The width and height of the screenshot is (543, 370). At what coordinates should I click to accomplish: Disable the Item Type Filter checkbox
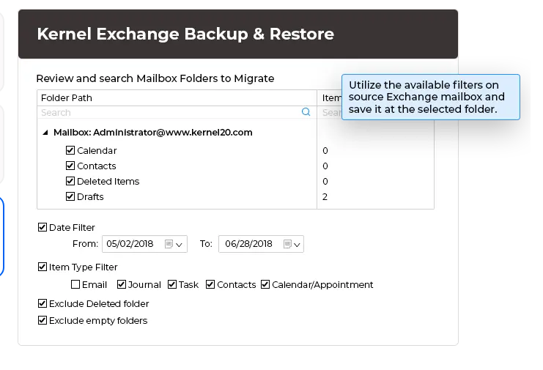[43, 267]
